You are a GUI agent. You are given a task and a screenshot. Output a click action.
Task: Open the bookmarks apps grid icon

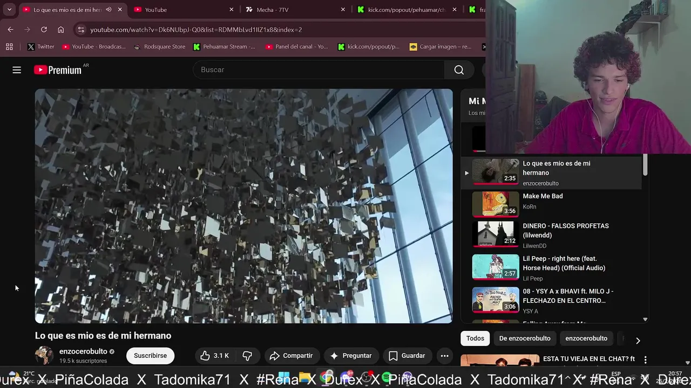pos(9,47)
